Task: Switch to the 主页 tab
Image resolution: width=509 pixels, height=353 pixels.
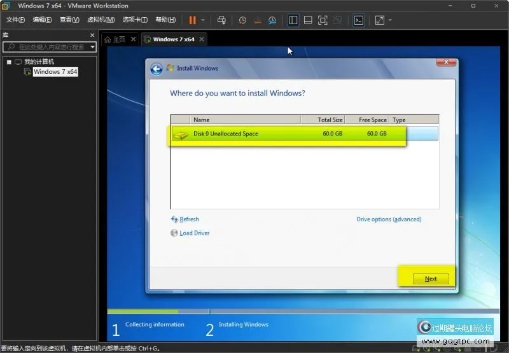Action: click(x=115, y=39)
